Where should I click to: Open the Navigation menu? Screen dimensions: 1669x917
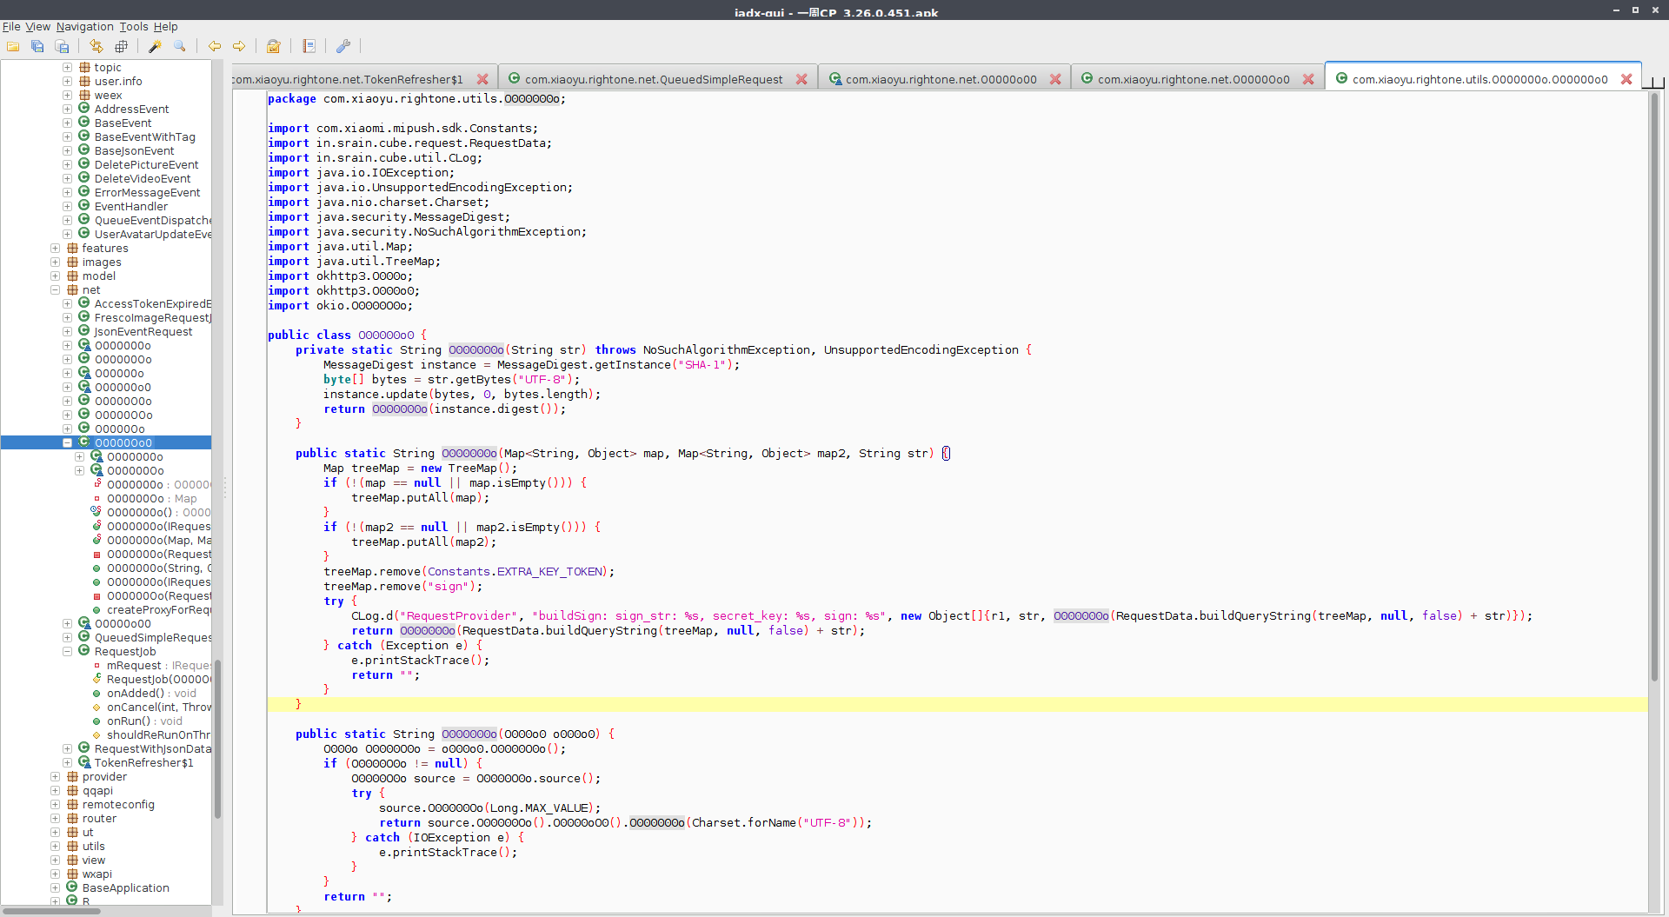coord(84,27)
